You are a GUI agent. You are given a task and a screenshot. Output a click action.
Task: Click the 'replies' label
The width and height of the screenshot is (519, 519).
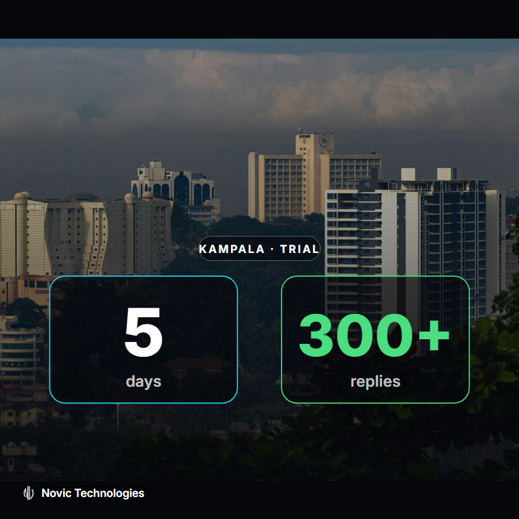coord(376,382)
